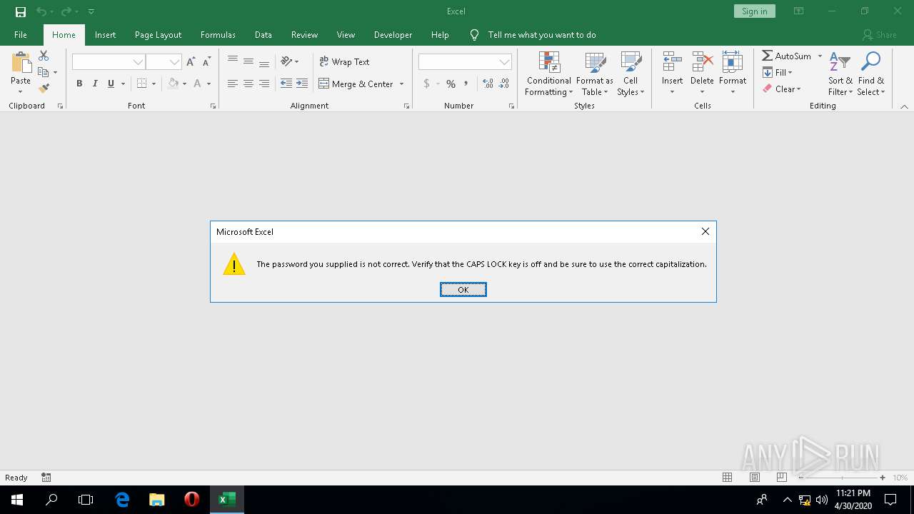Viewport: 914px width, 514px height.
Task: Open File Explorer from the taskbar
Action: tap(157, 500)
